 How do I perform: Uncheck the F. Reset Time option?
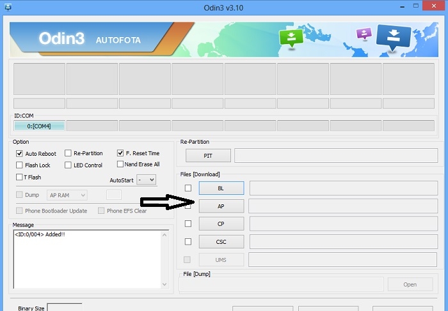pos(120,153)
